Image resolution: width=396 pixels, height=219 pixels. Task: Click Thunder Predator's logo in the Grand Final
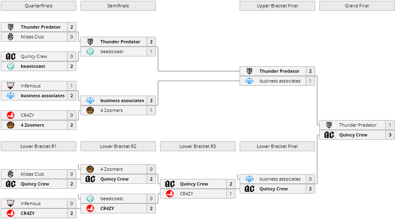click(329, 125)
